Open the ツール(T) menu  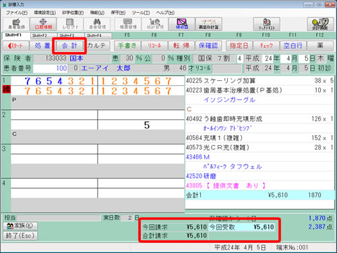click(141, 13)
